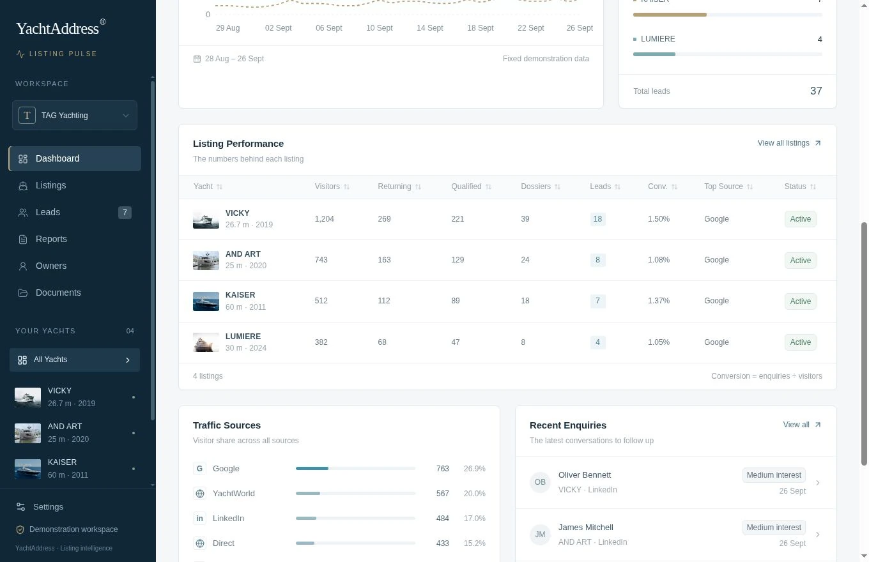Open Reports in the sidebar
Viewport: 869px width, 562px height.
75,239
